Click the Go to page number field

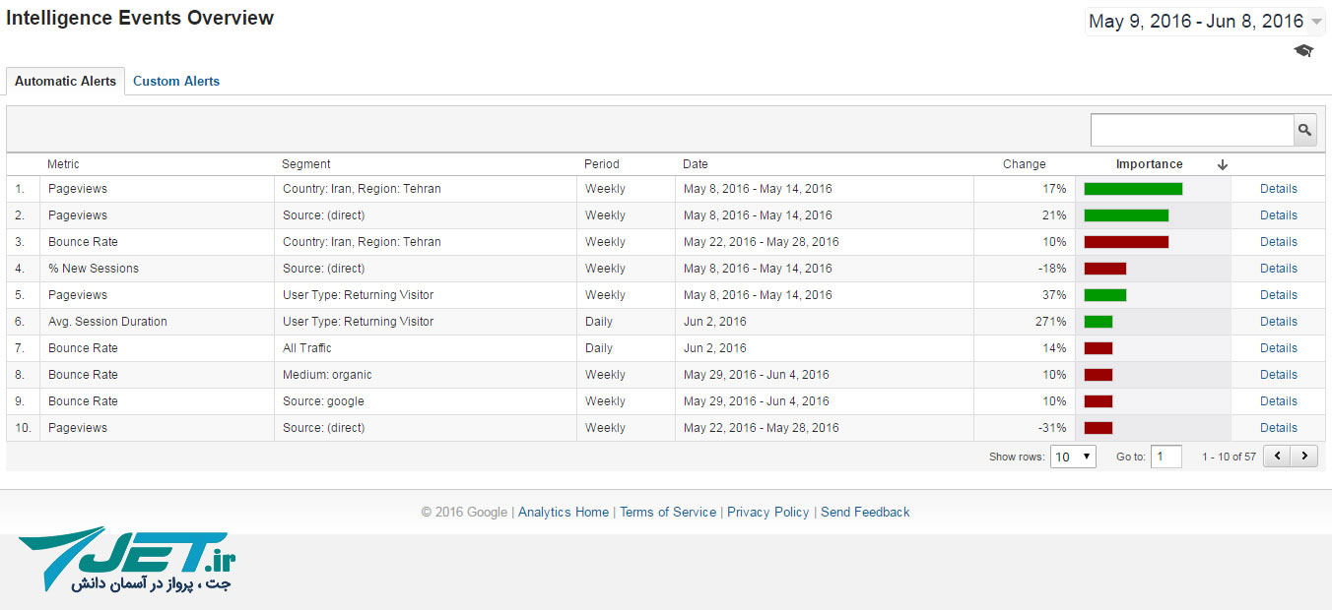pyautogui.click(x=1166, y=457)
